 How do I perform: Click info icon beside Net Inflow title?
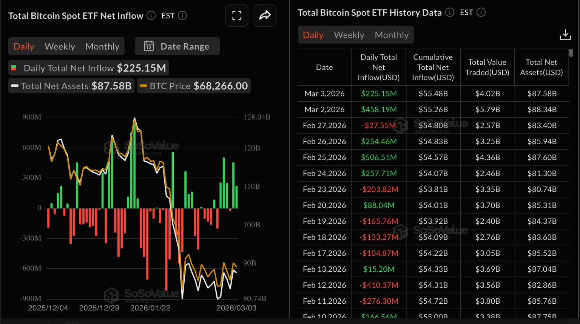point(151,15)
